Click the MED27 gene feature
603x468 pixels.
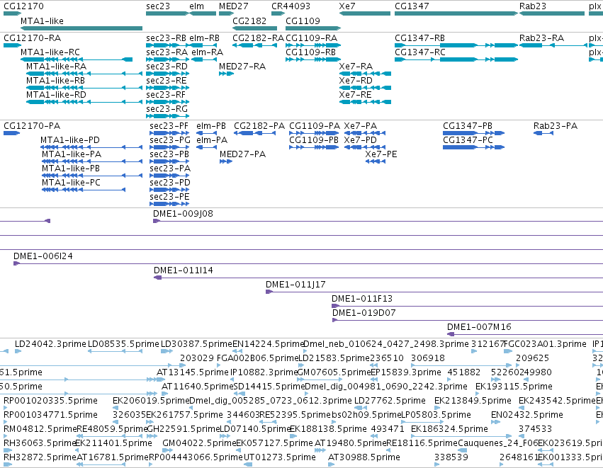227,13
